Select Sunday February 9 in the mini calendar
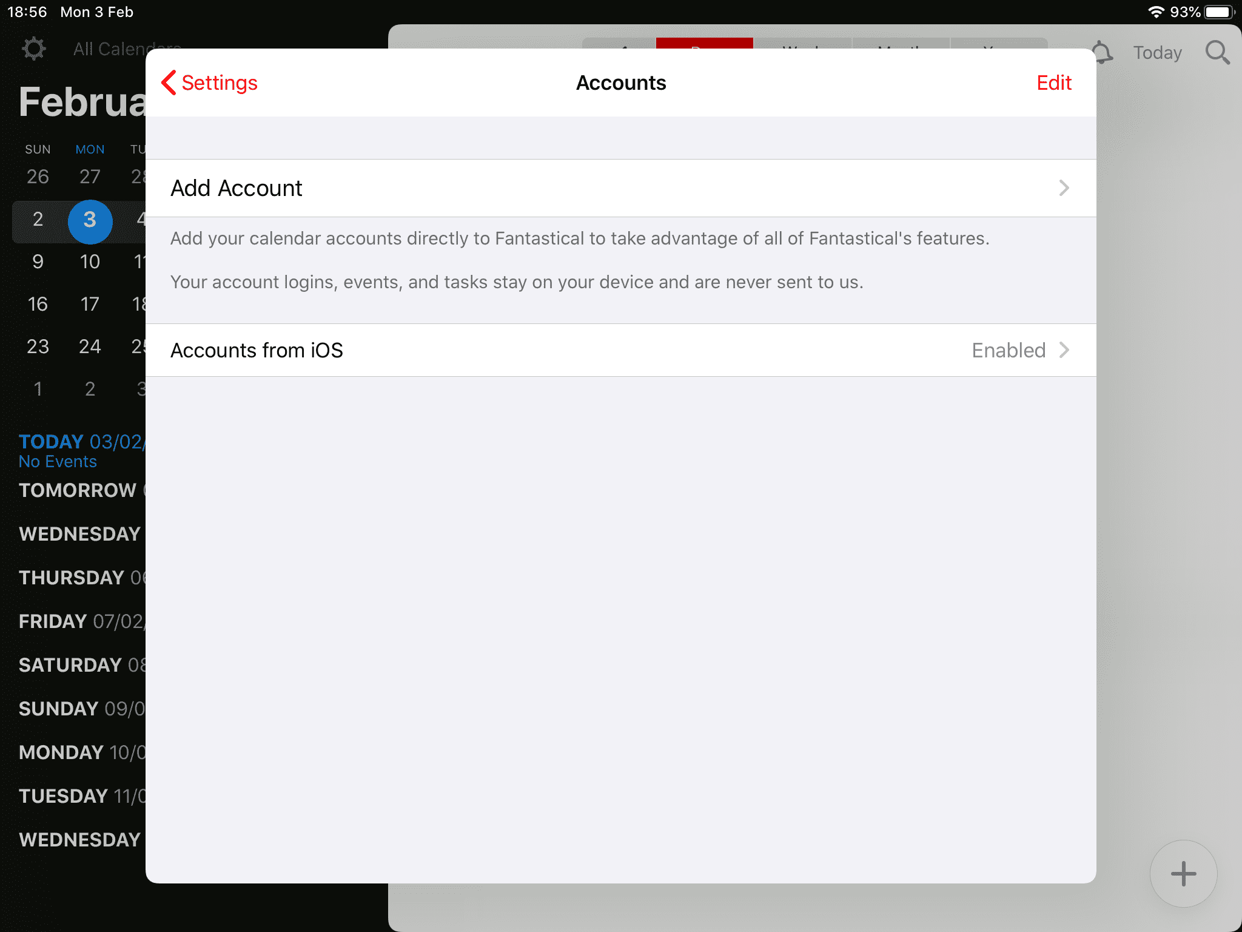Viewport: 1242px width, 932px height. tap(38, 262)
